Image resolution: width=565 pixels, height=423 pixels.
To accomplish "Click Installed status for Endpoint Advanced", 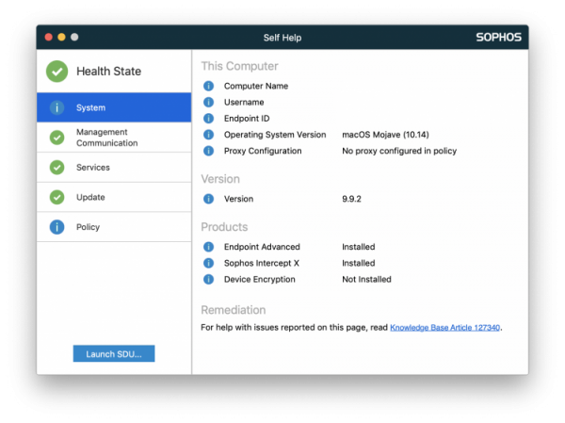I will [x=359, y=247].
